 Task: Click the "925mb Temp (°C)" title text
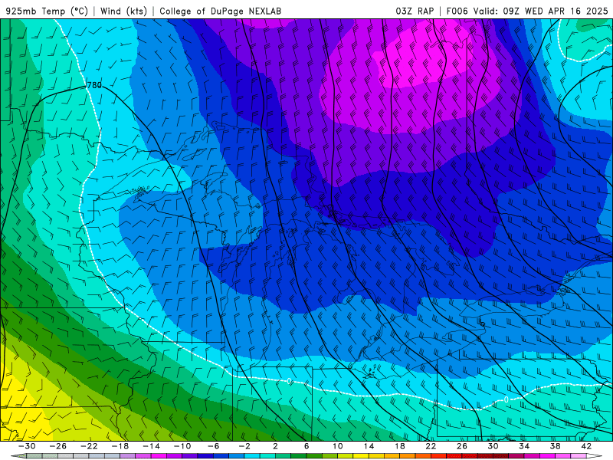[x=47, y=11]
